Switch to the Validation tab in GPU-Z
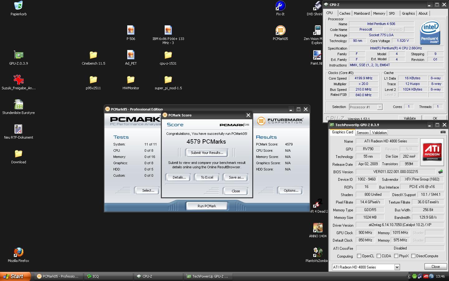 click(x=379, y=133)
